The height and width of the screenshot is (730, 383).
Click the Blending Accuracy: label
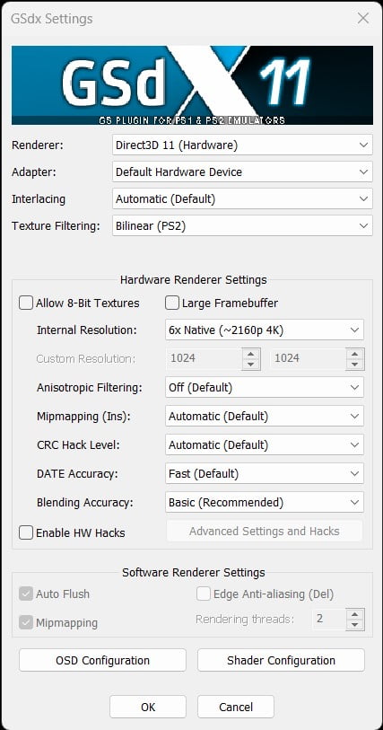(85, 503)
